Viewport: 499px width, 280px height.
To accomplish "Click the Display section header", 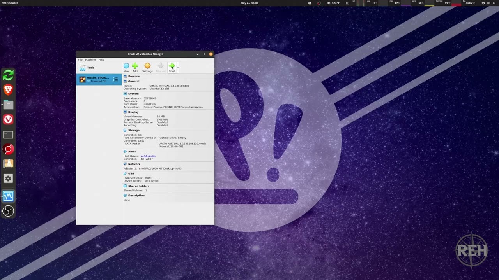I will tap(133, 112).
